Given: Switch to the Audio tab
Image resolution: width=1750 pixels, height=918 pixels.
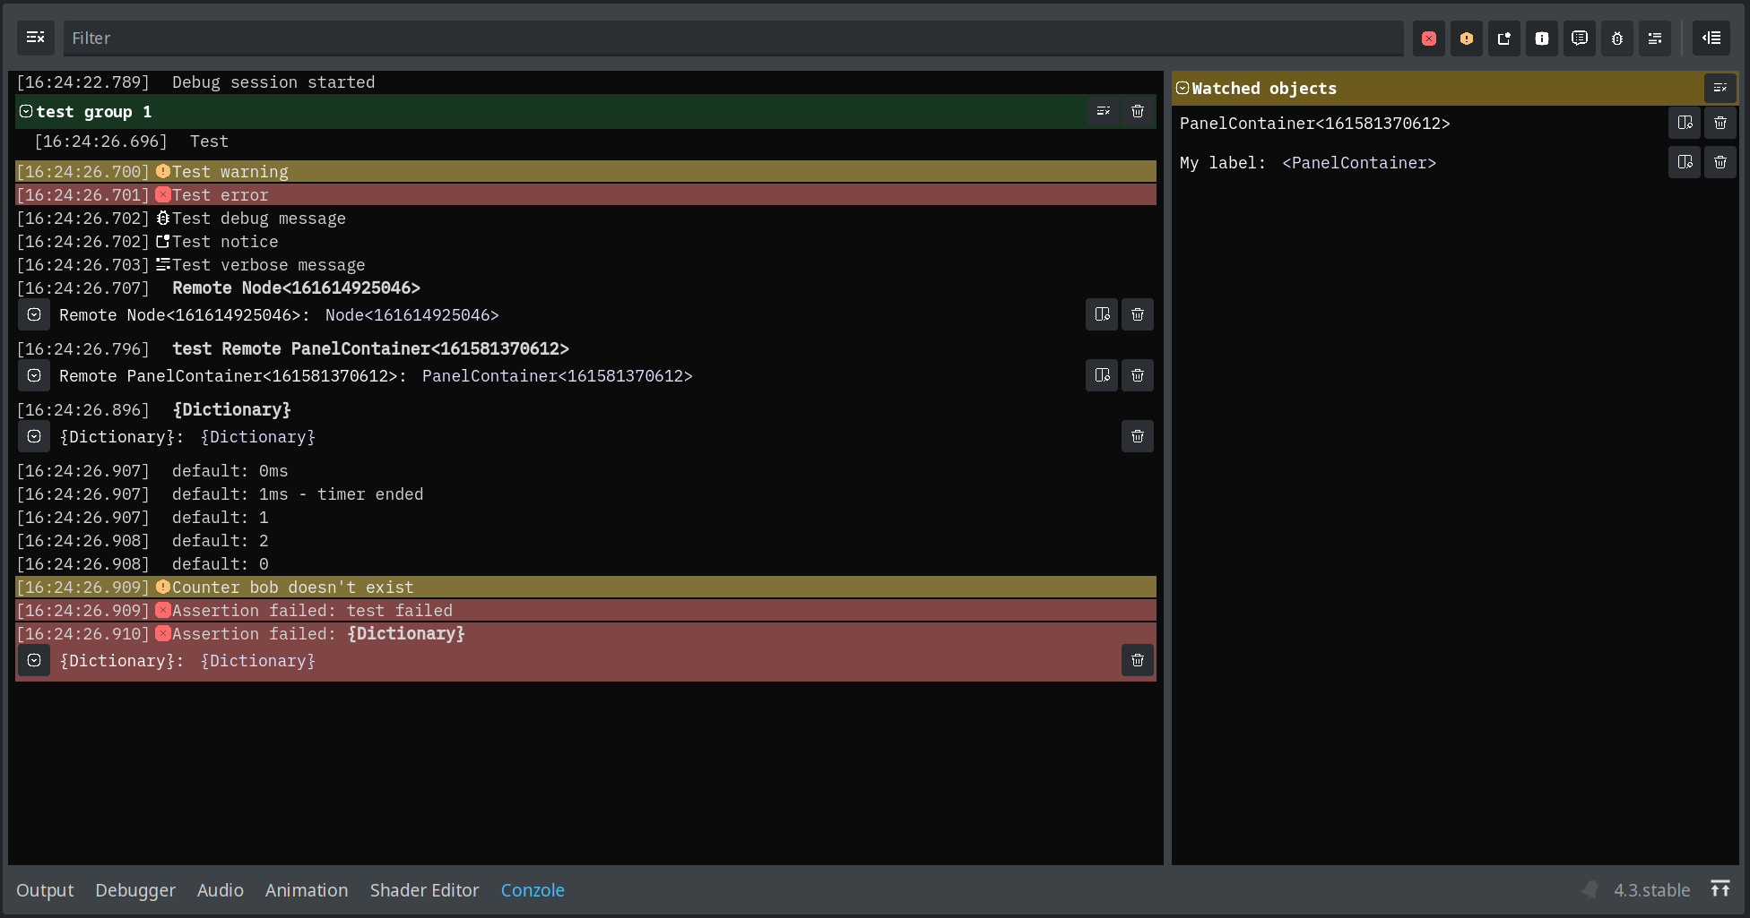Looking at the screenshot, I should tap(221, 890).
